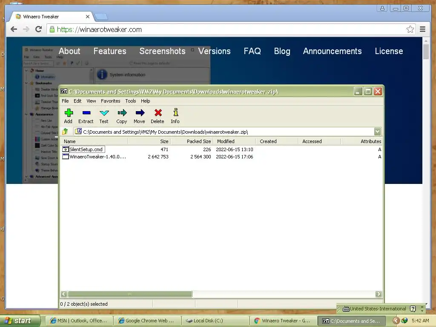
Task: Select the 2 642 753 size value
Action: pyautogui.click(x=158, y=157)
